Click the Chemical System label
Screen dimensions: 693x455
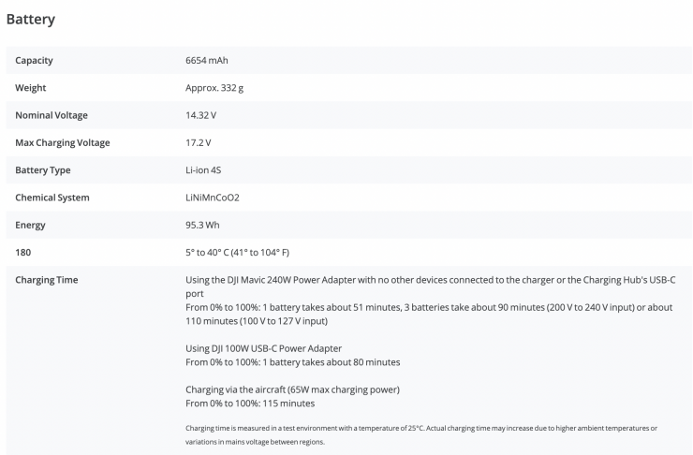click(52, 198)
